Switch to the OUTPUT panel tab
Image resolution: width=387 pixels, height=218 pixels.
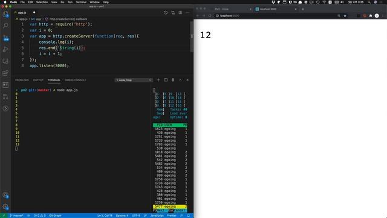pos(38,80)
